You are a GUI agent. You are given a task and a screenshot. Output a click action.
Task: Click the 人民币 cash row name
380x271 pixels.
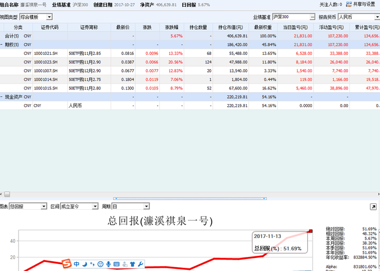pos(75,106)
